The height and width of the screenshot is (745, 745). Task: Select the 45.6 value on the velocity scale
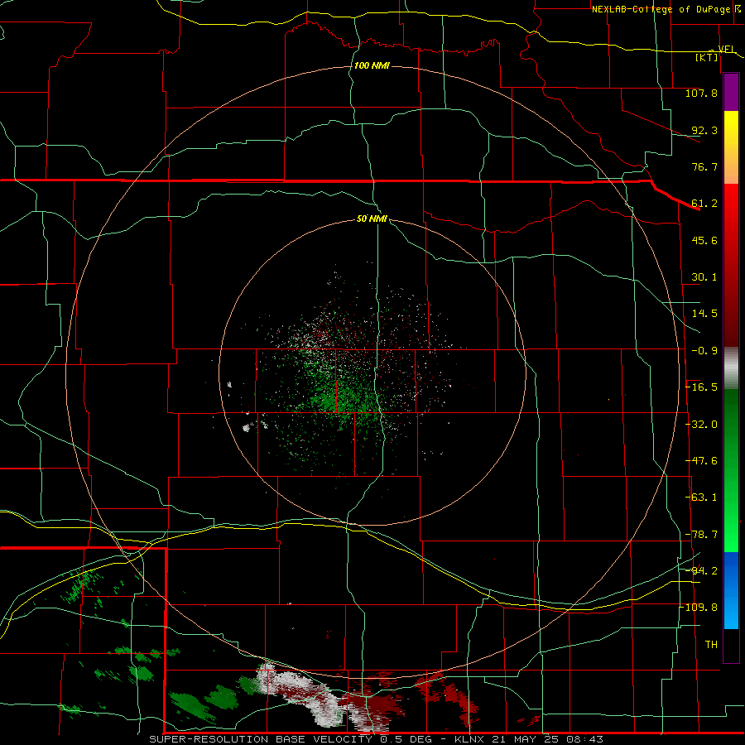(704, 240)
